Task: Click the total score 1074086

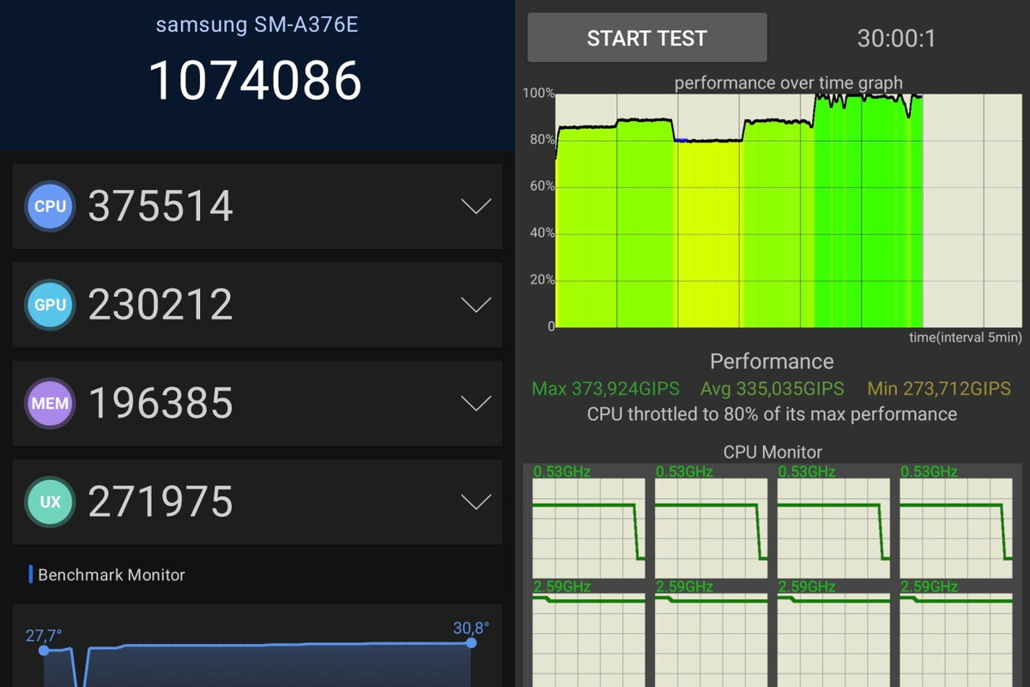Action: tap(255, 81)
